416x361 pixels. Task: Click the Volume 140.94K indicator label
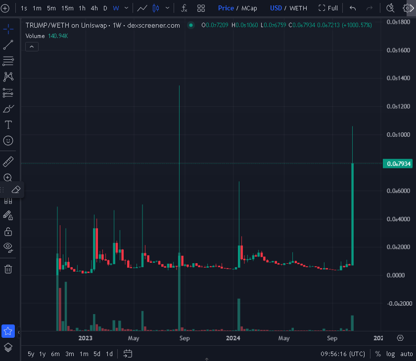tap(46, 36)
